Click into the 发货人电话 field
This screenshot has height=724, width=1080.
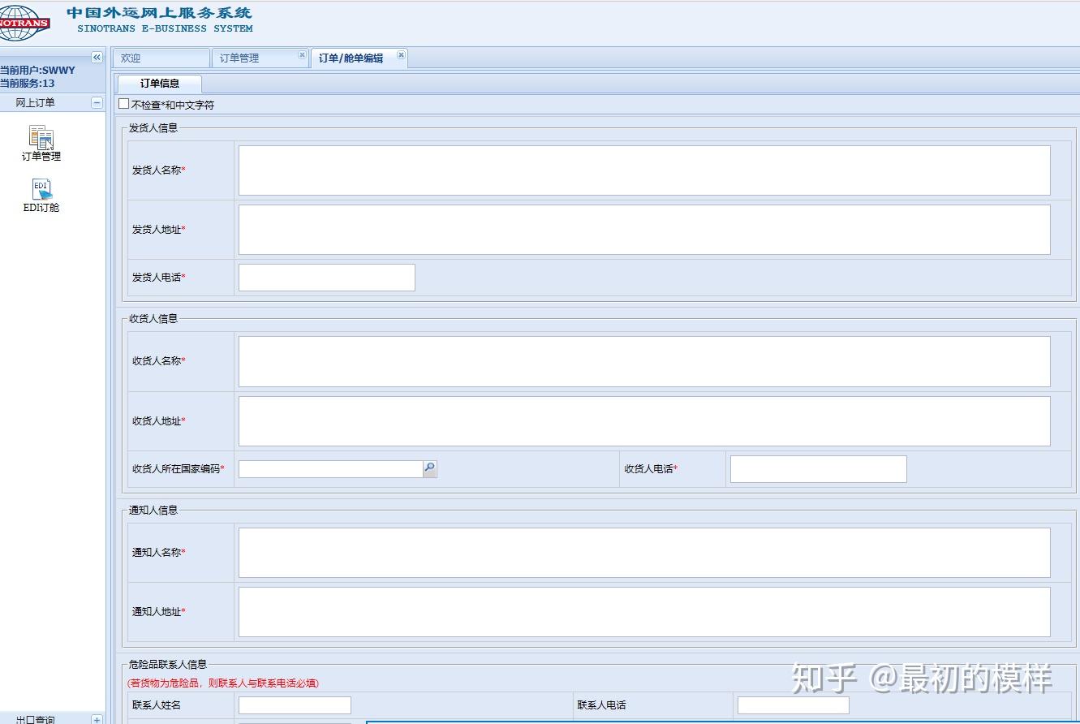[x=326, y=277]
